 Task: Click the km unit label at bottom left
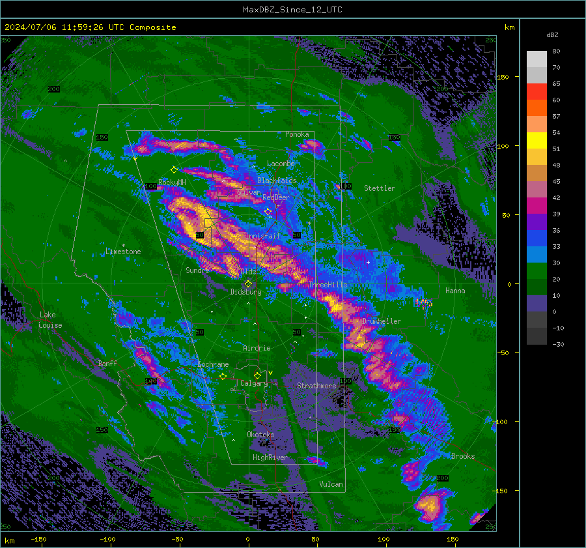(9, 541)
